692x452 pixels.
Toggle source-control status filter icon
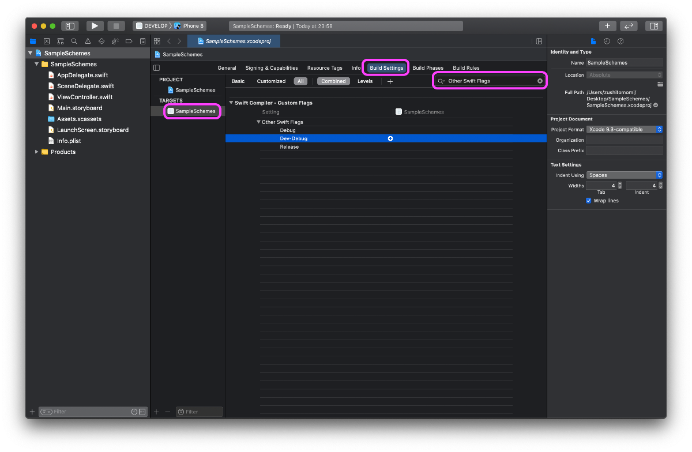(x=142, y=412)
